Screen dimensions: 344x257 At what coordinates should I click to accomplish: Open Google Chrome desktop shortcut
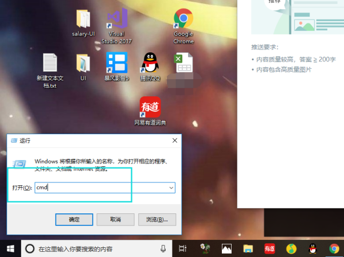tap(183, 20)
